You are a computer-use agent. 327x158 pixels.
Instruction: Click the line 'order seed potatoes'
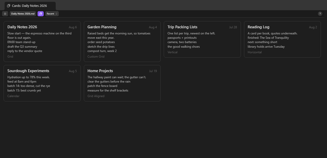point(101,42)
